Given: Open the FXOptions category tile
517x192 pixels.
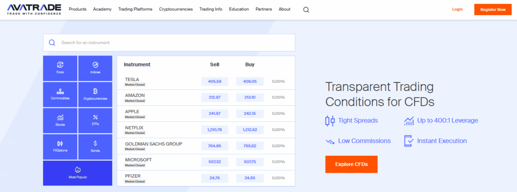Looking at the screenshot, I should point(61,147).
